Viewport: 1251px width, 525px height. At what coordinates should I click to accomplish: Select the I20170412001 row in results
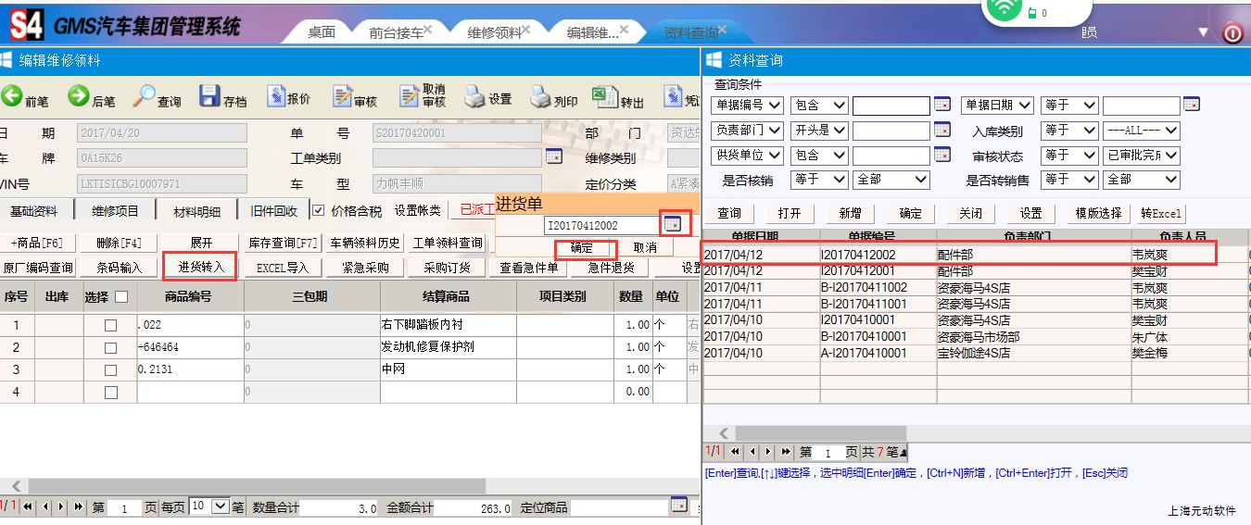pyautogui.click(x=851, y=271)
